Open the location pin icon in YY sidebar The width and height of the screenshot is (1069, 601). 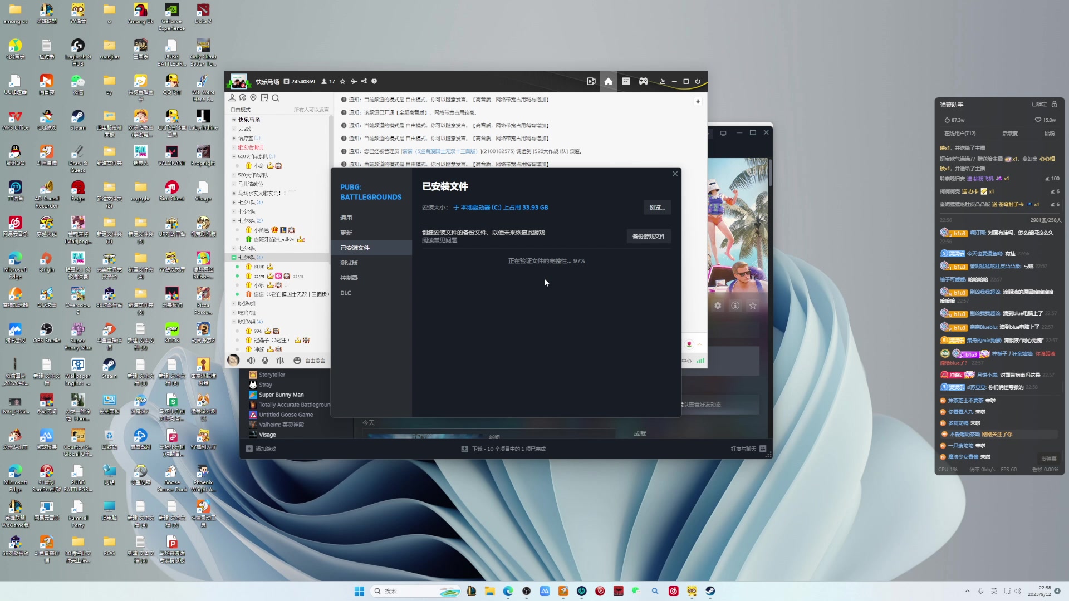click(253, 98)
